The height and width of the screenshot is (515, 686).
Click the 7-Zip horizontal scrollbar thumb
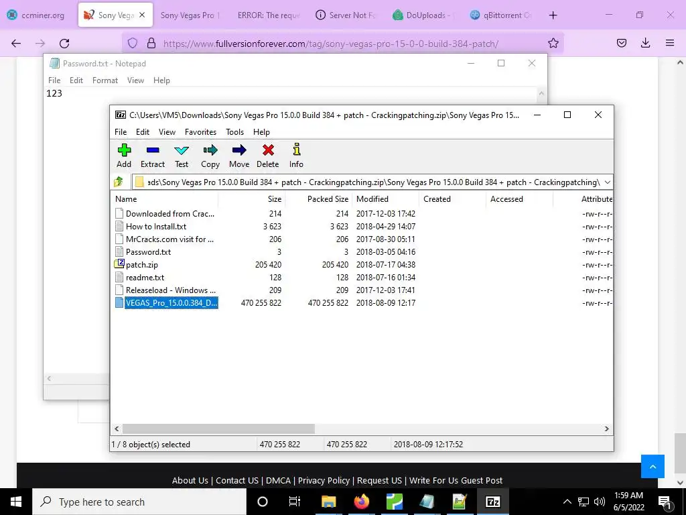pyautogui.click(x=218, y=428)
